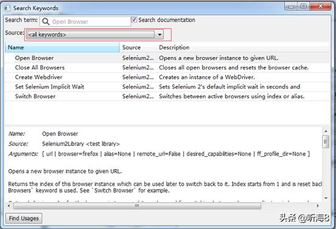Click the Selenium2... source cell for Close All Browsers

[x=138, y=68]
